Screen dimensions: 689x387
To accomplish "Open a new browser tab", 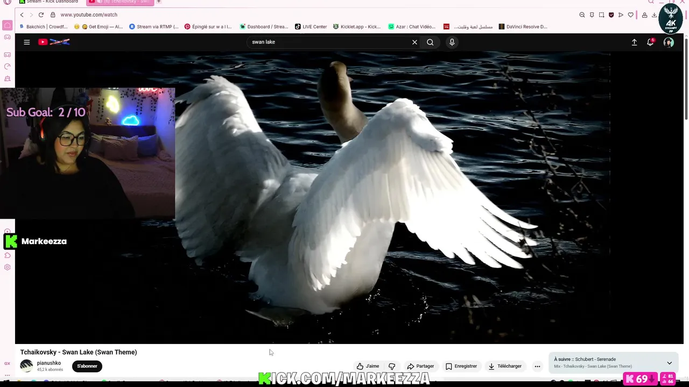I will tap(158, 2).
